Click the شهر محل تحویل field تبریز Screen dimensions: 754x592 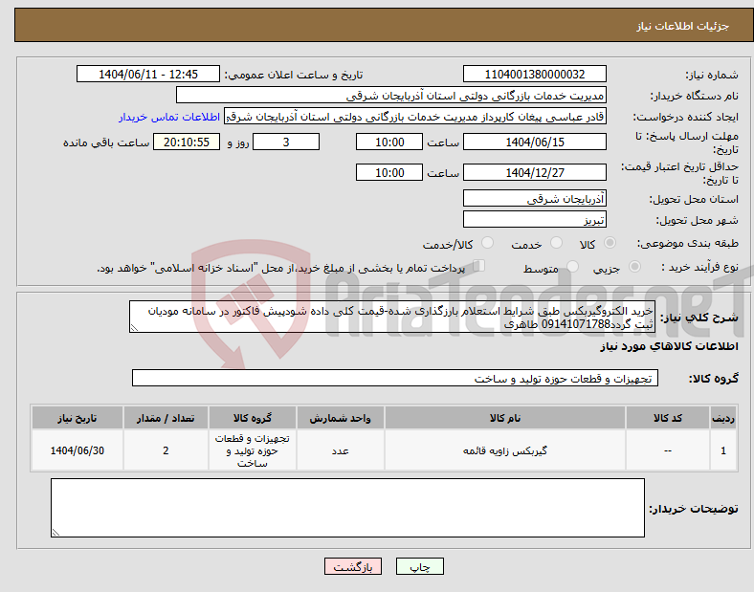[x=535, y=220]
